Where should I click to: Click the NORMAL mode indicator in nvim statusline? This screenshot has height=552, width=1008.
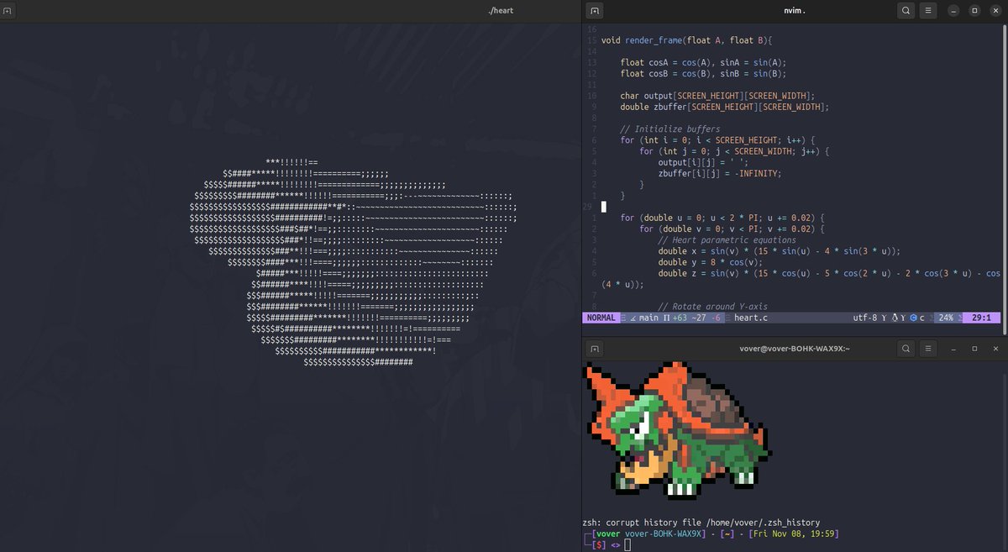coord(601,318)
